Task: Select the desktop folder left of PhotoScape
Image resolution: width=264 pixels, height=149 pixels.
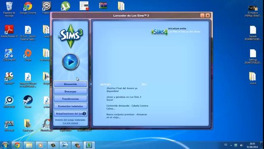Action: tap(28, 125)
